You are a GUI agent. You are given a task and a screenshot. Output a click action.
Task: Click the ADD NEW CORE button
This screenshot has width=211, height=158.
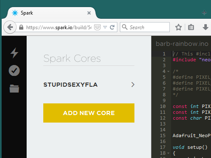(89, 113)
